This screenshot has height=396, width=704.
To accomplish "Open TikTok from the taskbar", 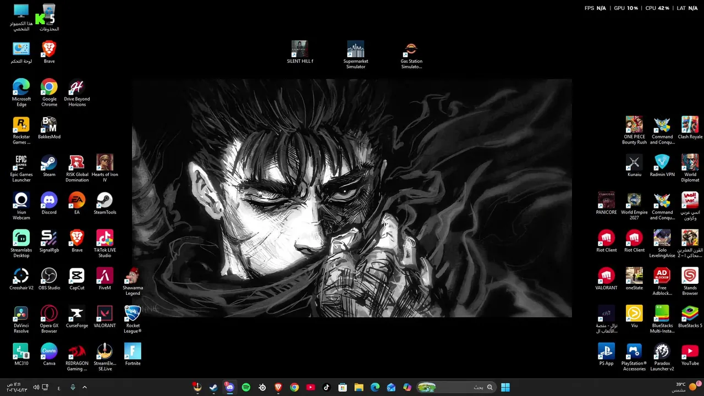I will pos(326,387).
